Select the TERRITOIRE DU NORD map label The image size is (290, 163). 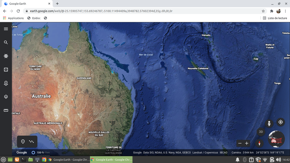35,68
